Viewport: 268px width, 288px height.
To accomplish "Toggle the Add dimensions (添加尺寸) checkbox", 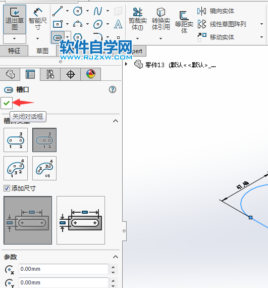I will [x=7, y=188].
